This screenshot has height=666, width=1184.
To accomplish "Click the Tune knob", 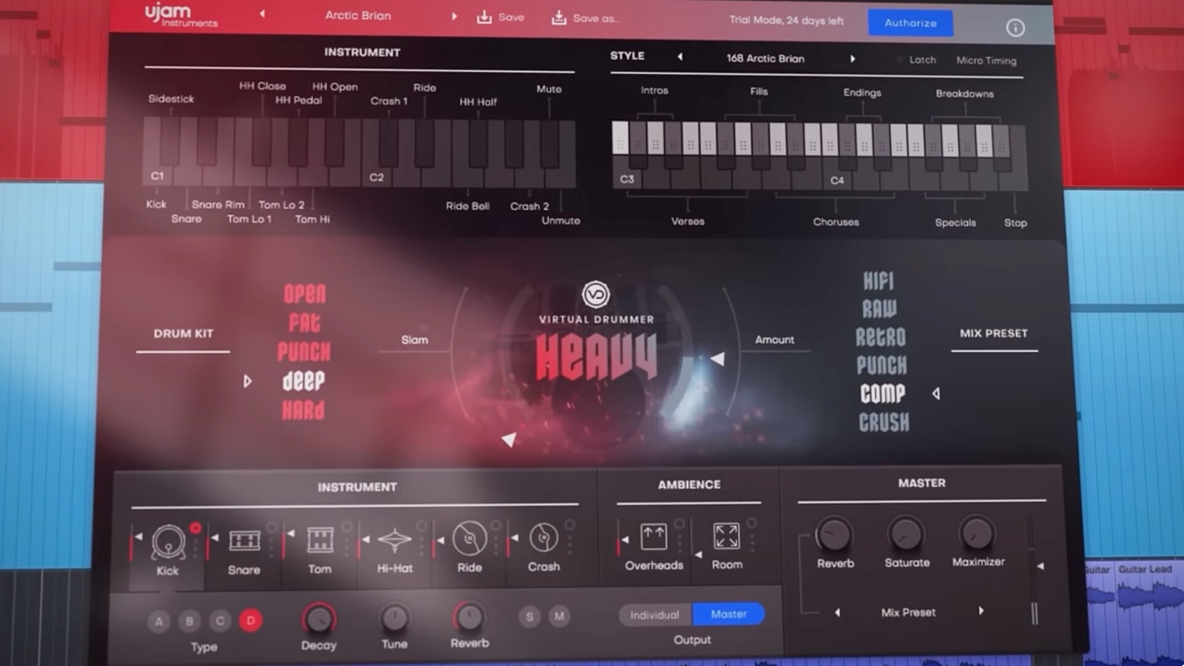I will coord(394,618).
